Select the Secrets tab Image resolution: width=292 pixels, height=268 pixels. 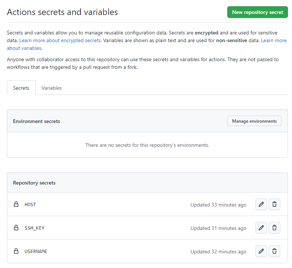pos(21,88)
